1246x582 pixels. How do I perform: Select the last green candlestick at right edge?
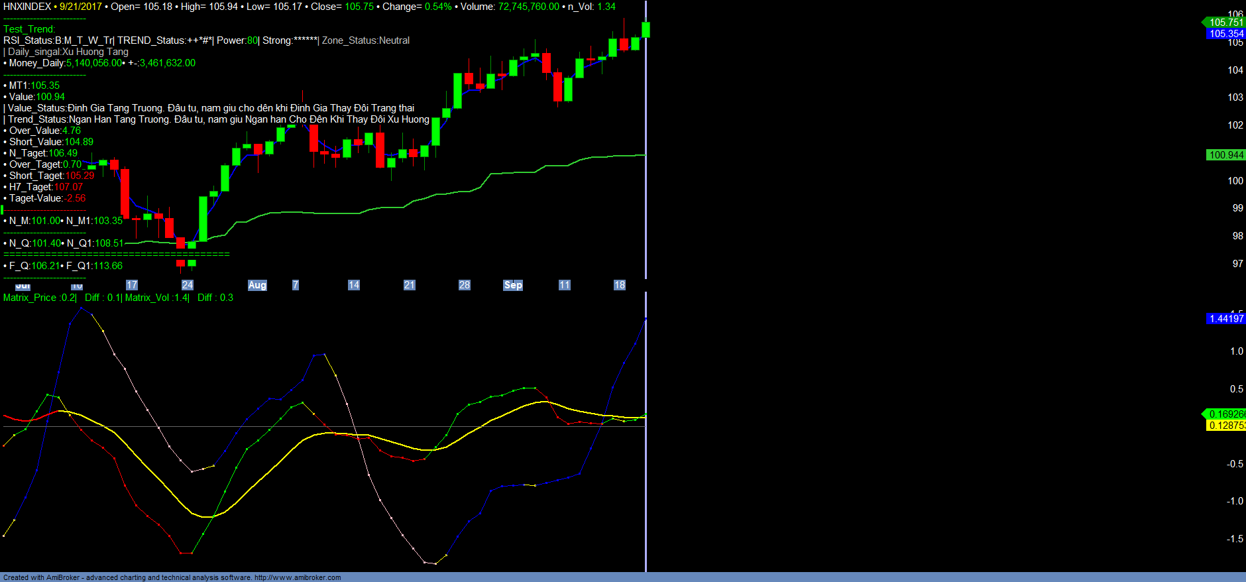(646, 29)
